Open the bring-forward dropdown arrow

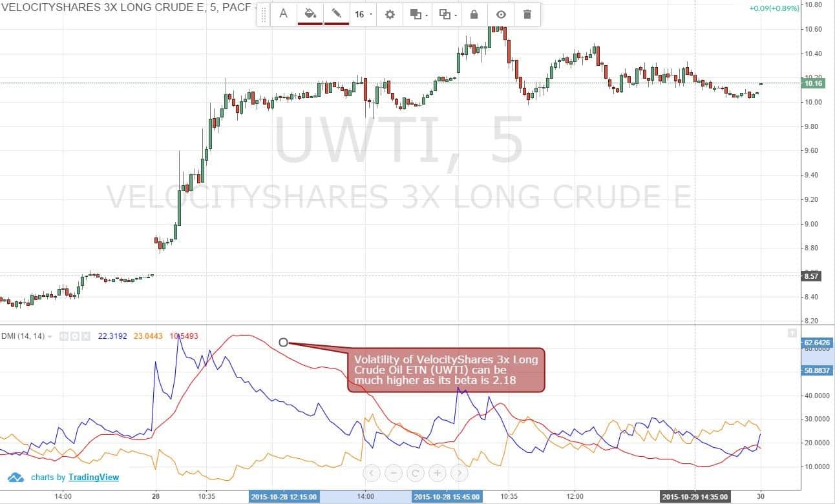[427, 15]
